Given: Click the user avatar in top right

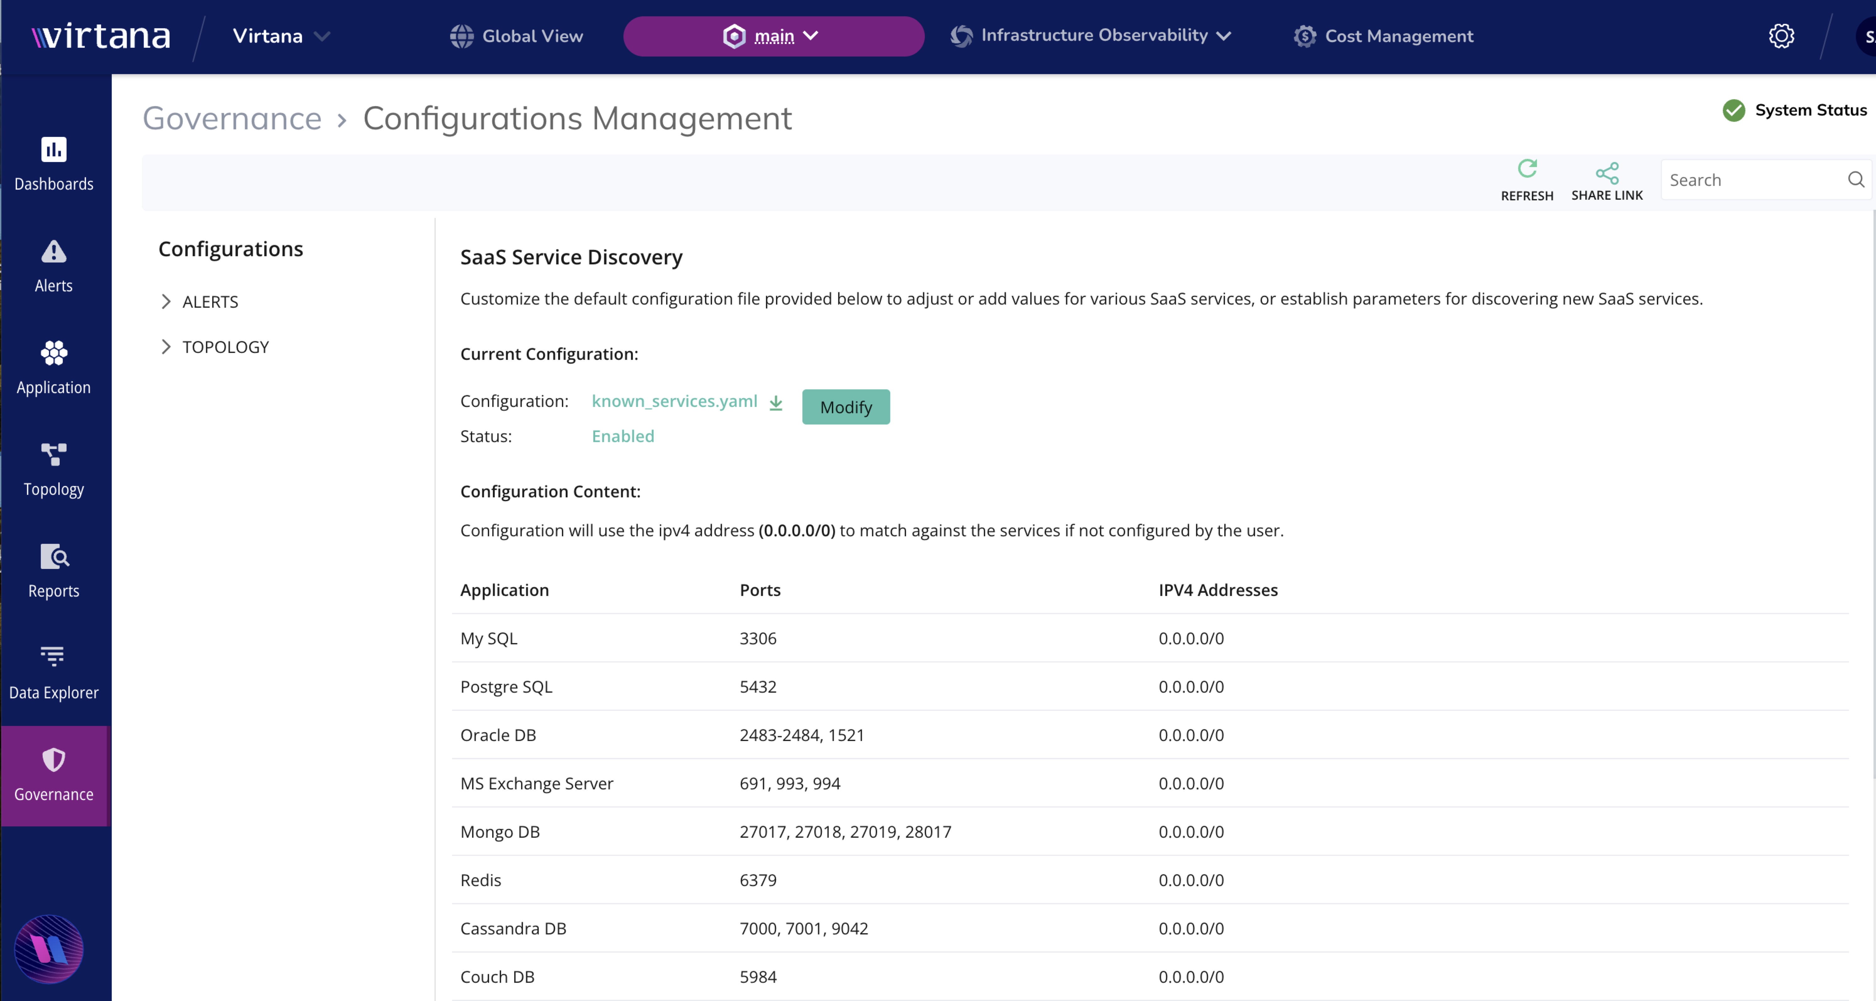Looking at the screenshot, I should pyautogui.click(x=1867, y=36).
